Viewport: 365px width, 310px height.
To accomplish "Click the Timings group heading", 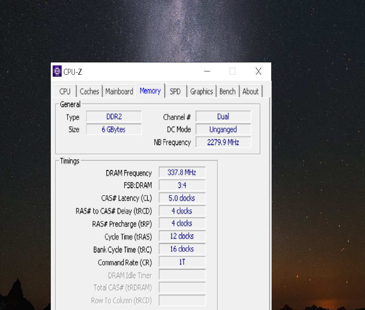I will point(69,161).
